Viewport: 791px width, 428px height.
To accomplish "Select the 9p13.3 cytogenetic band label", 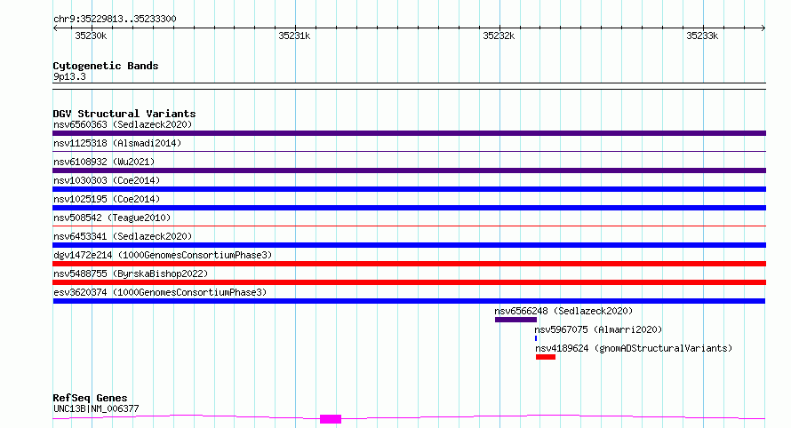I will point(69,76).
